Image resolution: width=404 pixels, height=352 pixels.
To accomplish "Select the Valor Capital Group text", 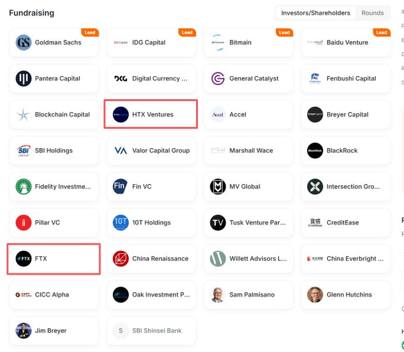I will tap(161, 150).
